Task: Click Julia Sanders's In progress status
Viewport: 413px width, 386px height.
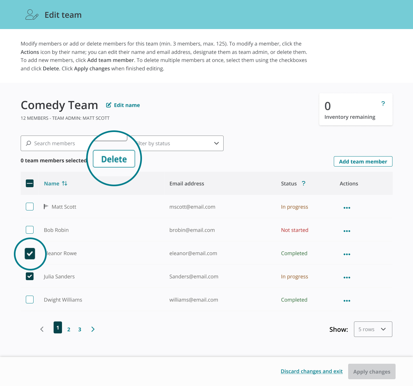Action: (x=295, y=277)
